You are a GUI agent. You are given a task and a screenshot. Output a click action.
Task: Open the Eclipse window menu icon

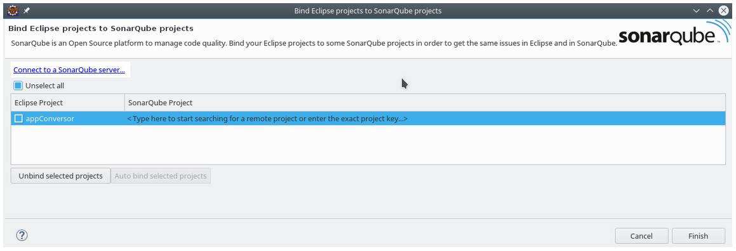(13, 10)
